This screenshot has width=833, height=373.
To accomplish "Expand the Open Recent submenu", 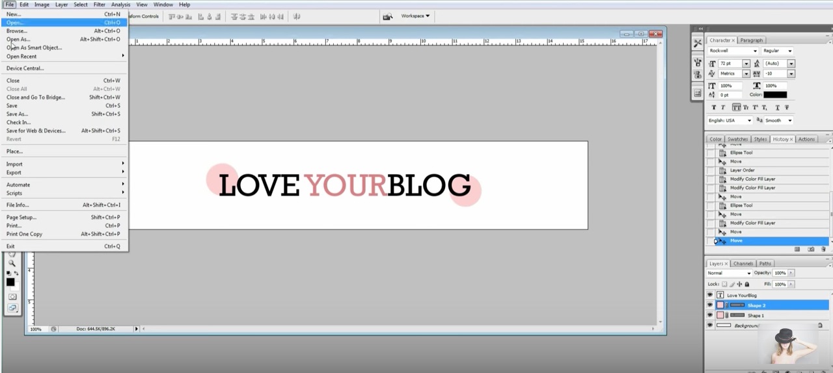I will [x=64, y=56].
